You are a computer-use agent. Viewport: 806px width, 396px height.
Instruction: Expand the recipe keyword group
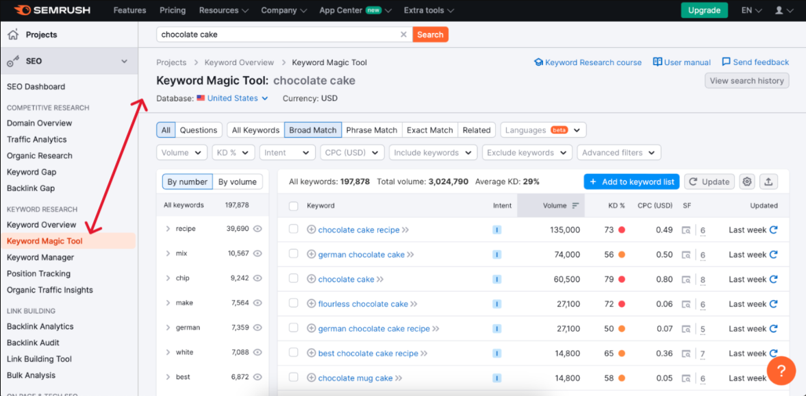168,229
